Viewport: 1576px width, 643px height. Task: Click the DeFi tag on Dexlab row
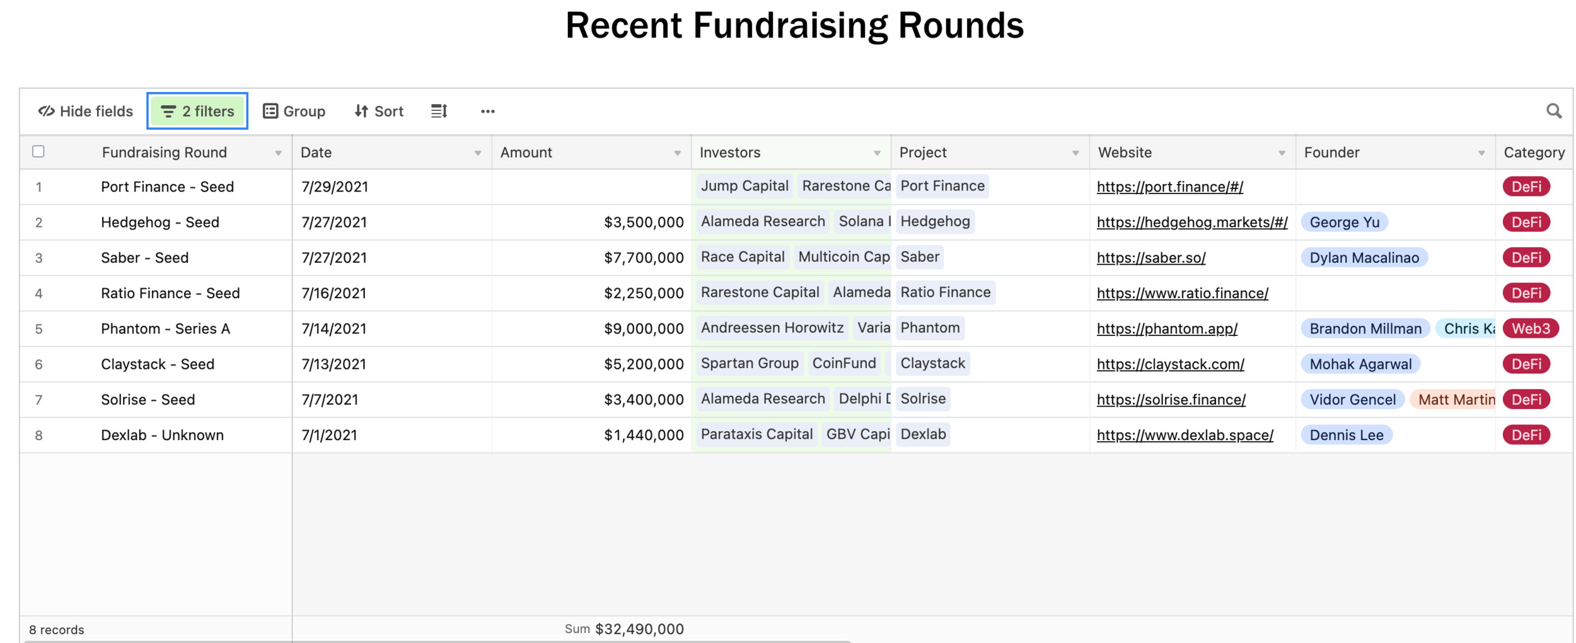click(x=1526, y=435)
